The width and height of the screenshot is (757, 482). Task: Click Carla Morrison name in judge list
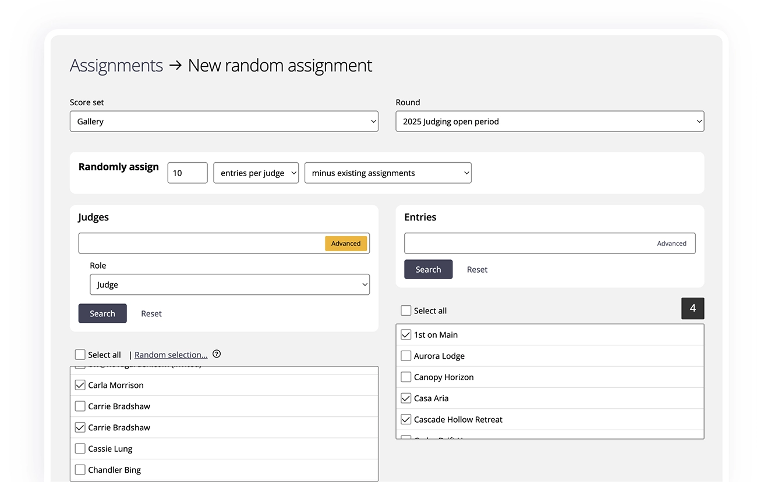(x=116, y=385)
